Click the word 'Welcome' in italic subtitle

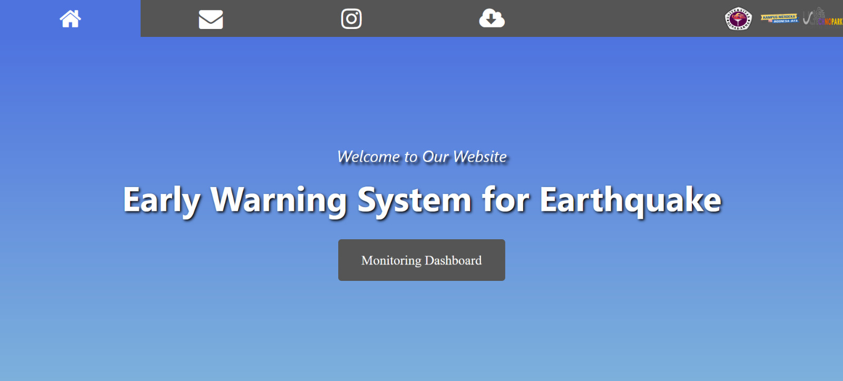pos(368,157)
